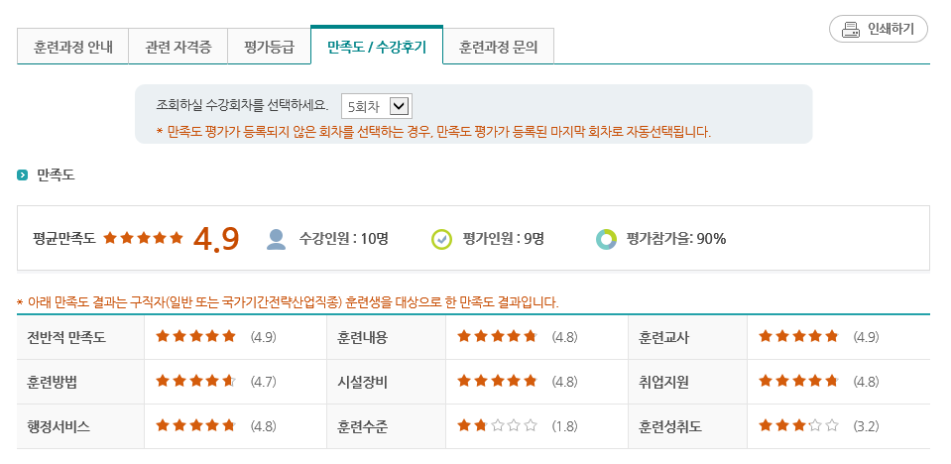
Task: Select the 만족도 / 수강후기 tab
Action: tap(377, 46)
